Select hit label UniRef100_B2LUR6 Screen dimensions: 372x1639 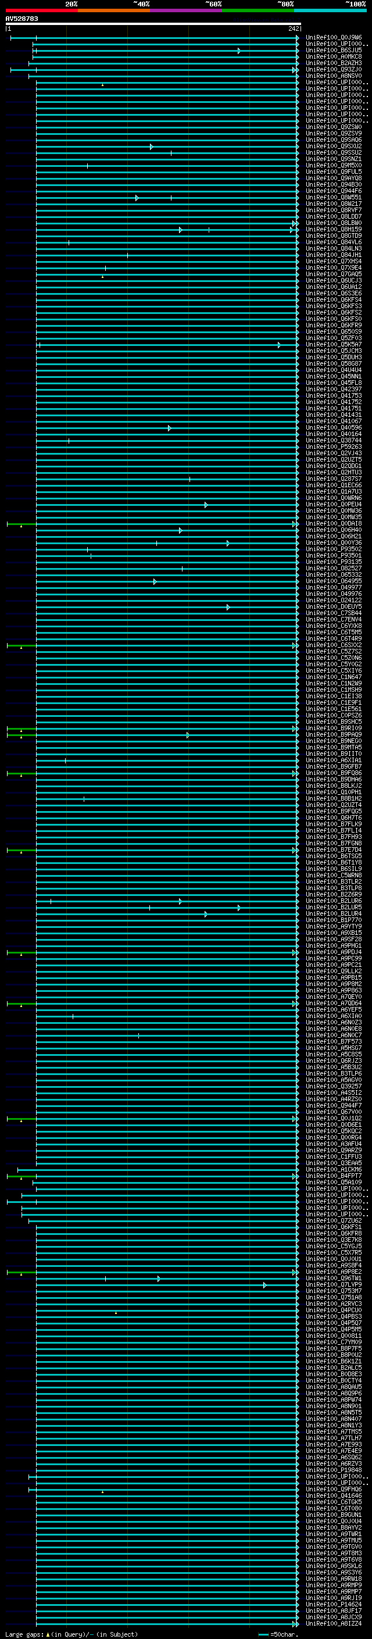click(334, 901)
